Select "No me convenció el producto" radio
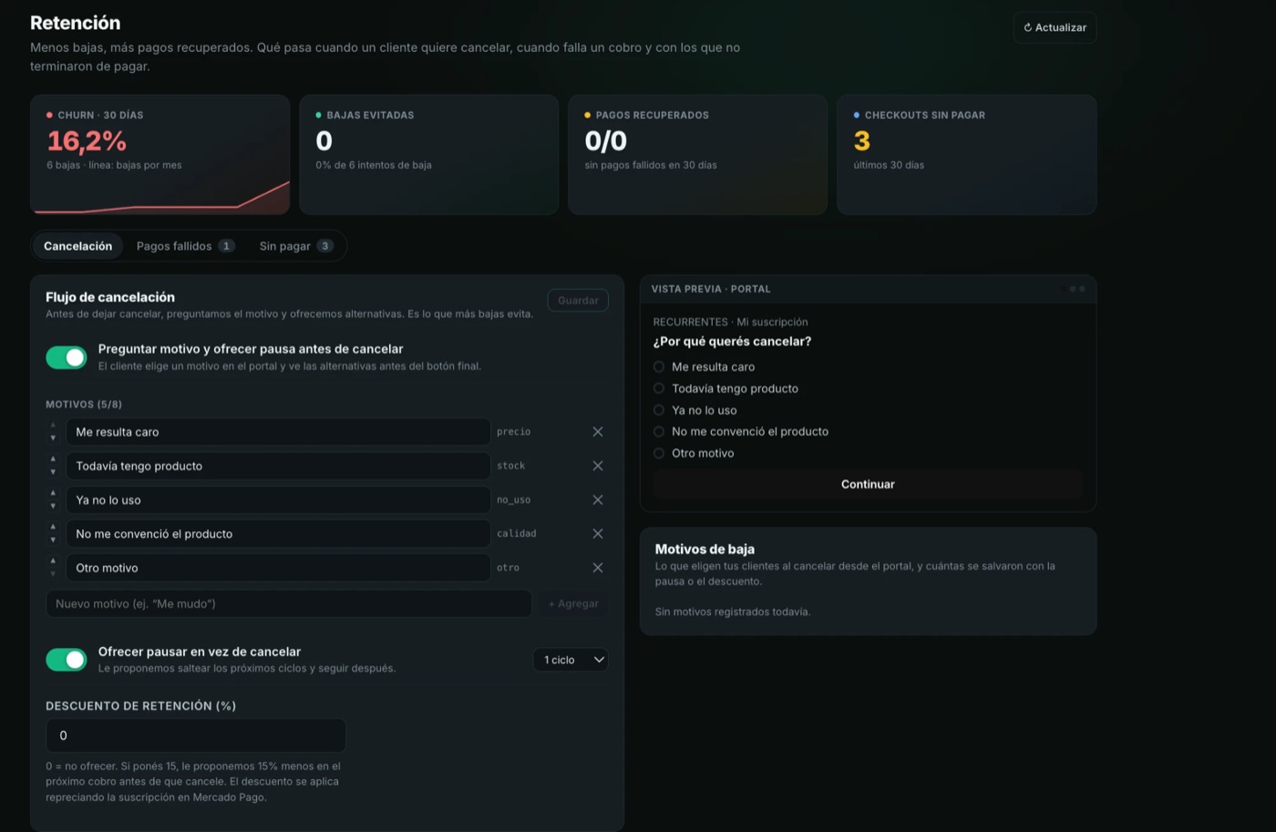 pyautogui.click(x=659, y=432)
